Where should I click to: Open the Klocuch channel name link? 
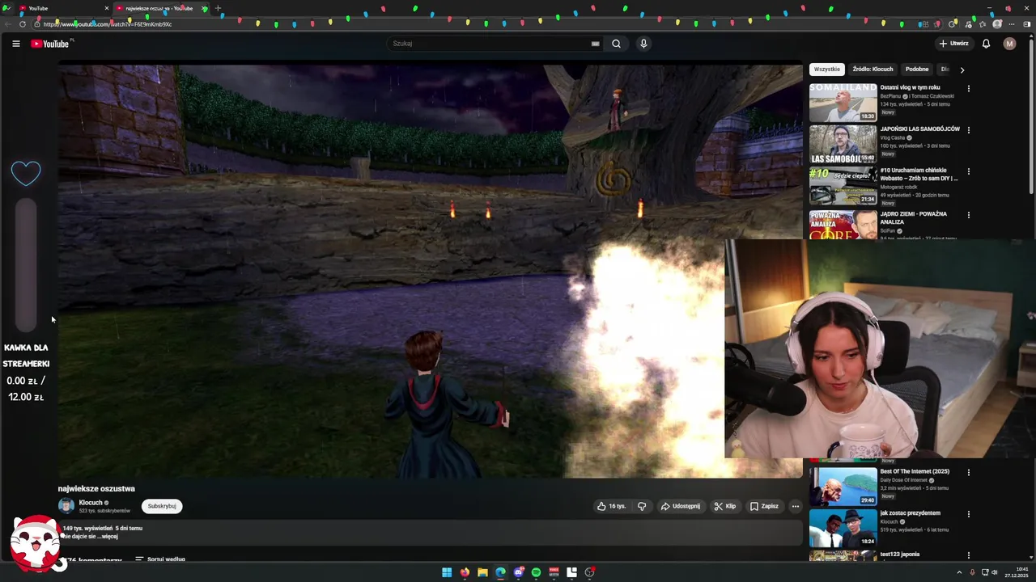tap(91, 503)
